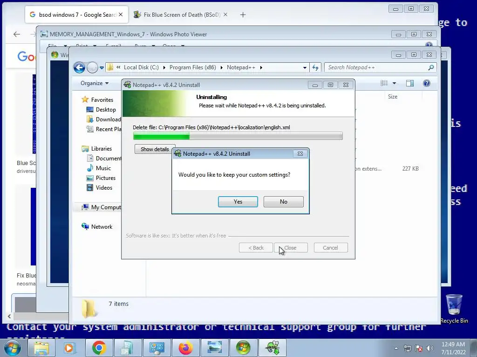Click Yes to keep custom settings
Screen dimensions: 477x357
click(x=238, y=202)
